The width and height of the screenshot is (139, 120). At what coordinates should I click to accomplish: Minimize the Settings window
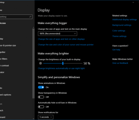[x=133, y=2]
